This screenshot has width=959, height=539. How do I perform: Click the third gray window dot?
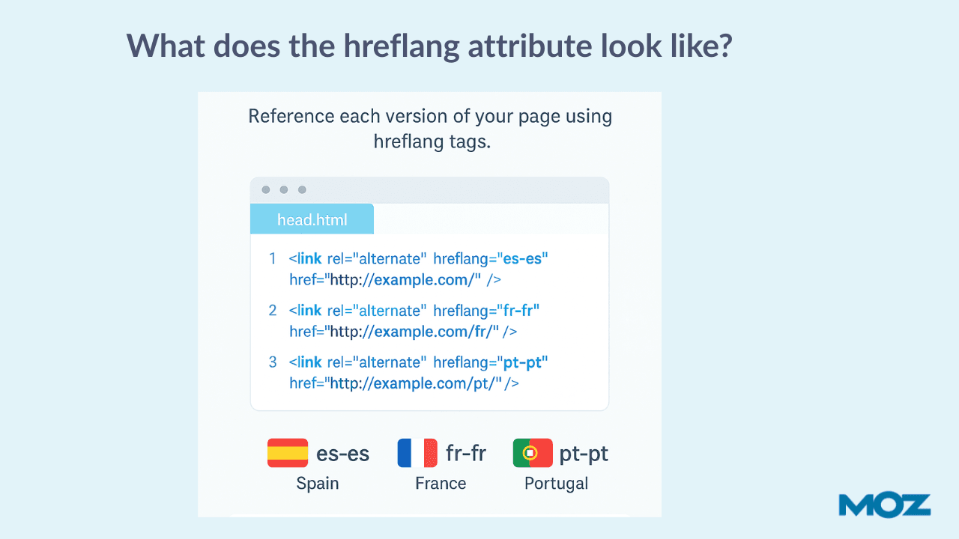pos(302,190)
